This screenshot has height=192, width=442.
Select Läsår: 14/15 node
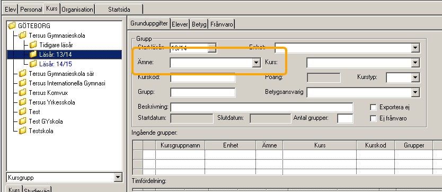56,64
